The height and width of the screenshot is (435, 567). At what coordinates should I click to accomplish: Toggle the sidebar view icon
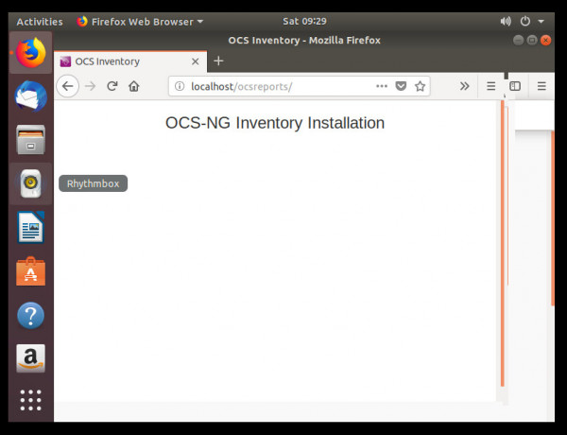coord(515,86)
